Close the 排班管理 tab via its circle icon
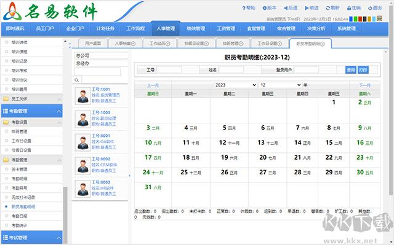The height and width of the screenshot is (245, 394). 241,44
